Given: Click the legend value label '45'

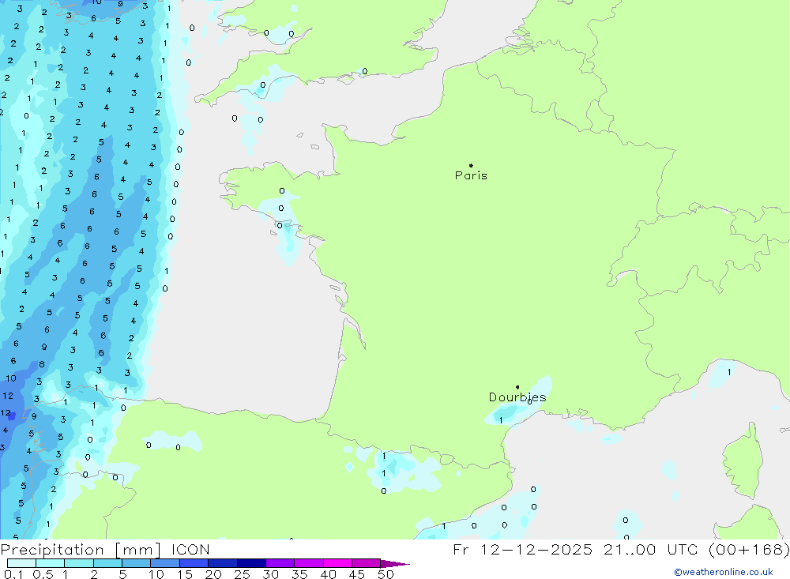Looking at the screenshot, I should (357, 574).
